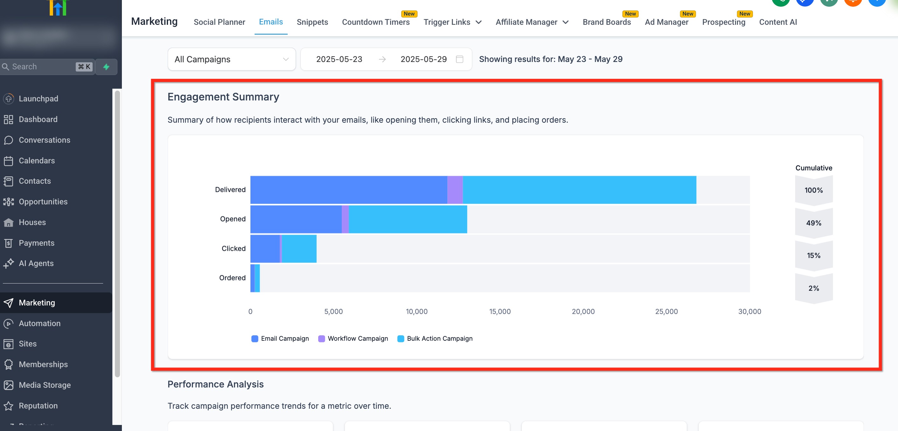This screenshot has height=431, width=898.
Task: Open the Countdown Timers tab
Action: coord(375,22)
